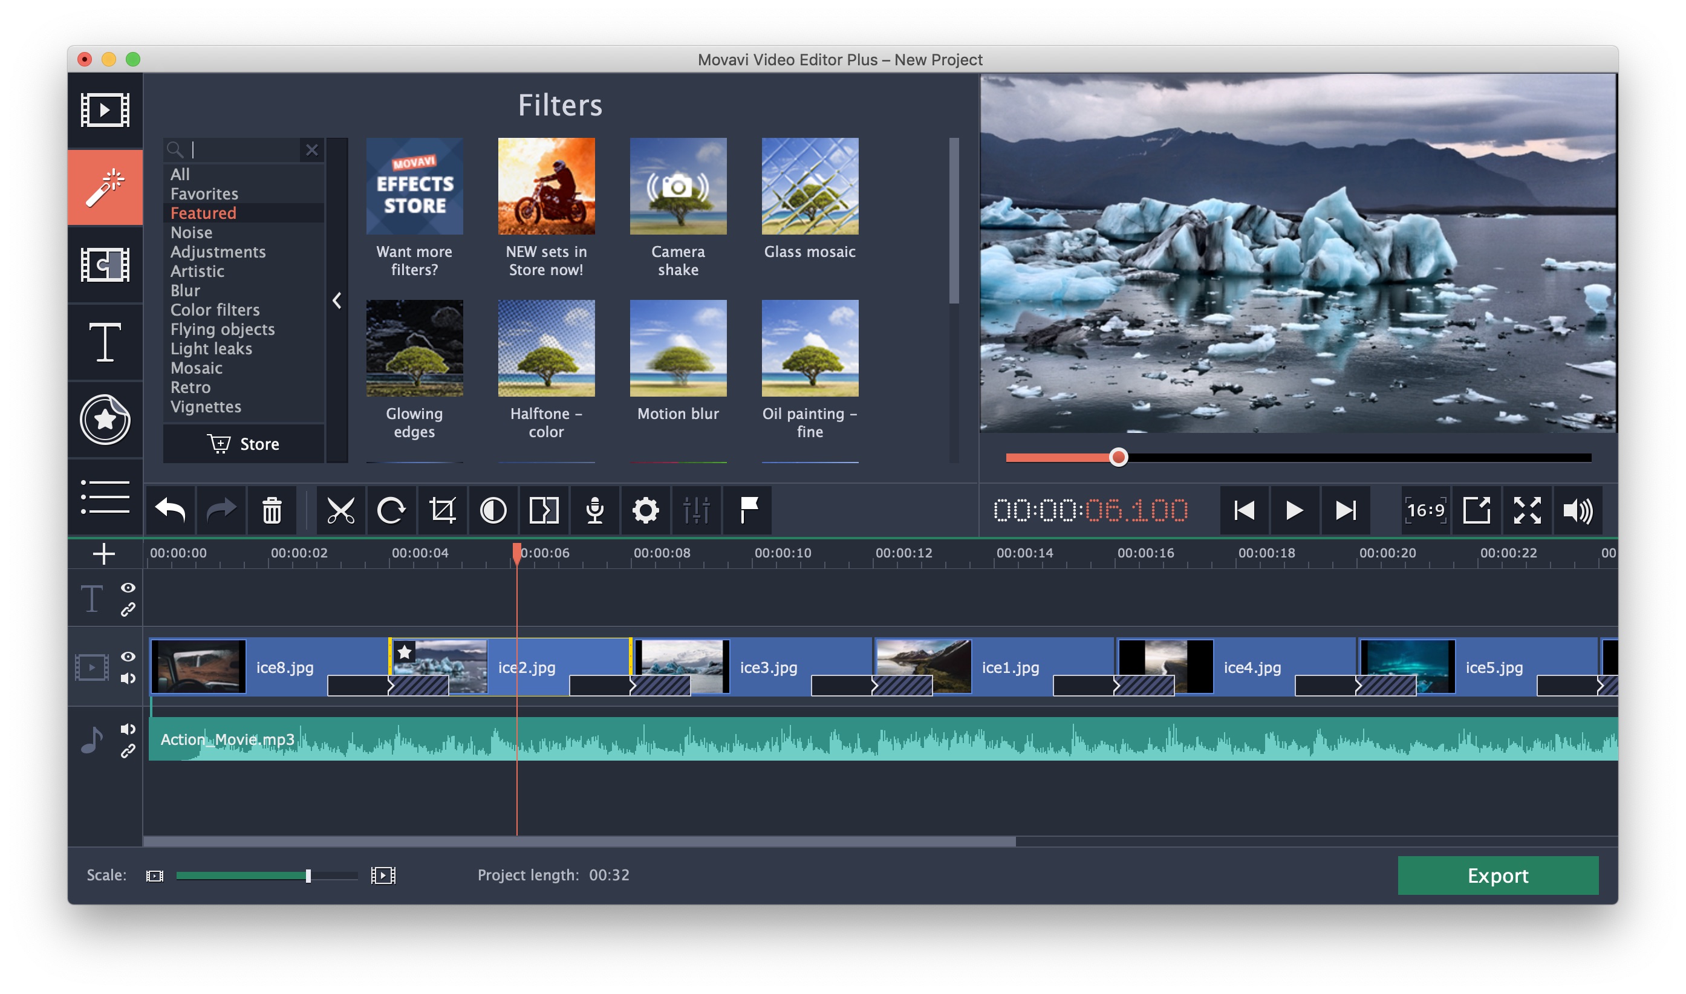Toggle visibility of video track
The width and height of the screenshot is (1686, 994).
pos(126,654)
